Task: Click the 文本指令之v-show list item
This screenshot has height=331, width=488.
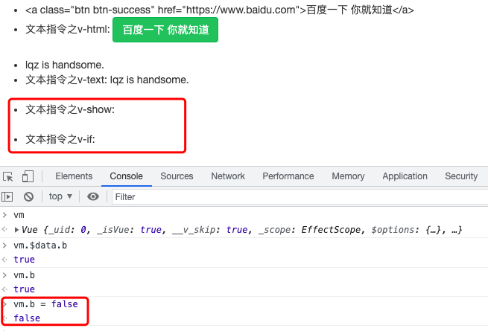Action: coord(70,109)
